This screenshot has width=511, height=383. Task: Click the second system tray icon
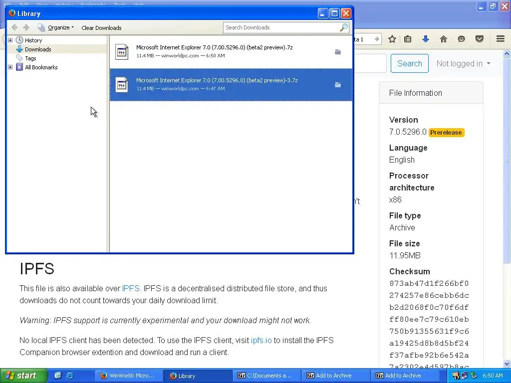point(465,376)
